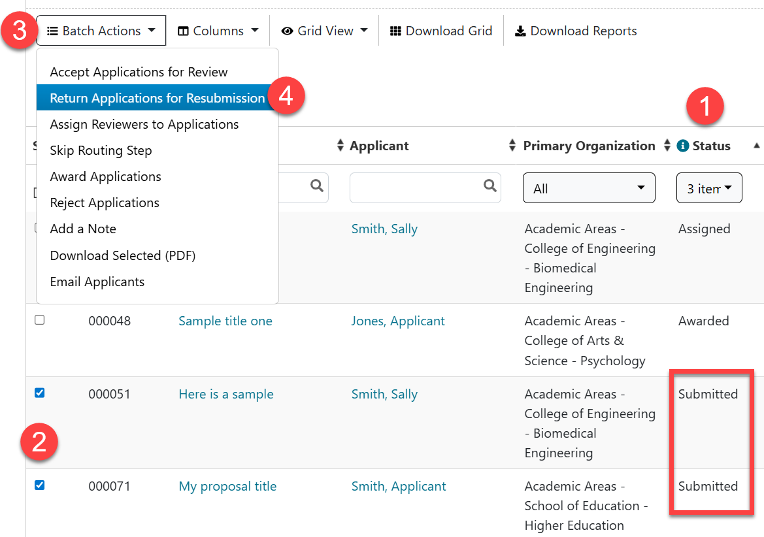764x537 pixels.
Task: Open the Status '3 items' filter dropdown
Action: tap(709, 188)
